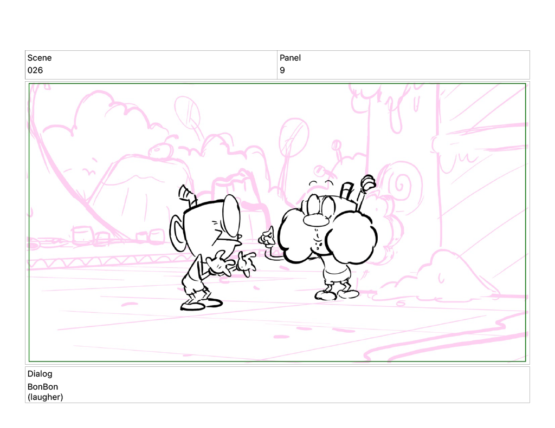
Task: Select the BonBon character name in dialog
Action: coord(43,387)
